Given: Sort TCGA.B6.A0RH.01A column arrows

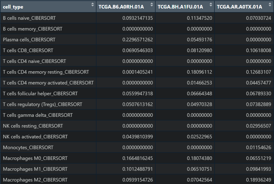Looking at the screenshot, I should click(151, 5).
